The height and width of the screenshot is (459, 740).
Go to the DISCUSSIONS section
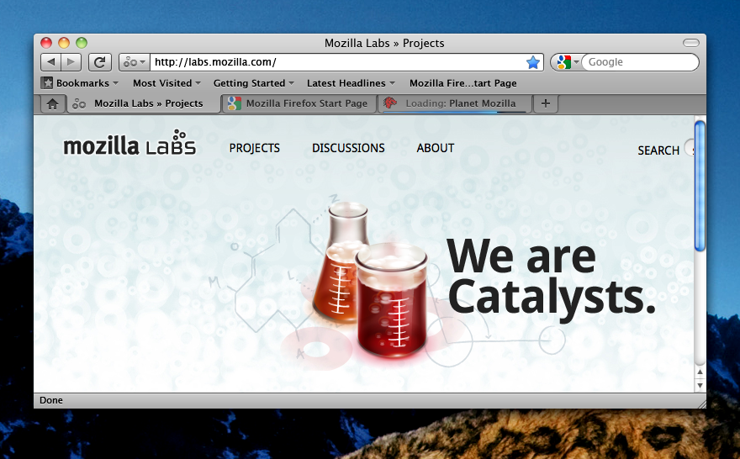coord(348,148)
